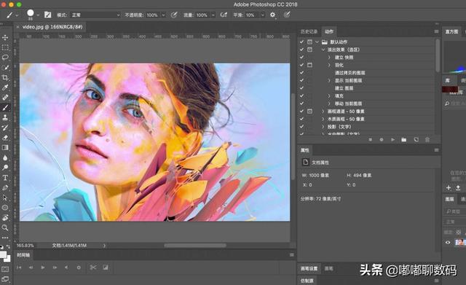
Task: Open the 不透明度 opacity slider dropdown arrow
Action: click(163, 15)
